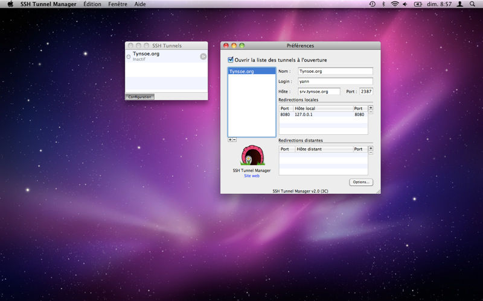The width and height of the screenshot is (483, 301).
Task: Add a local redirection with plus
Action: [x=371, y=108]
